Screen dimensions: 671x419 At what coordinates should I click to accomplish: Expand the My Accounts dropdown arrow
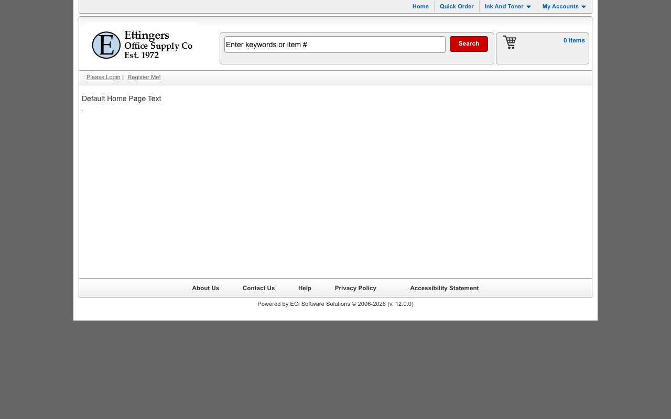point(583,7)
